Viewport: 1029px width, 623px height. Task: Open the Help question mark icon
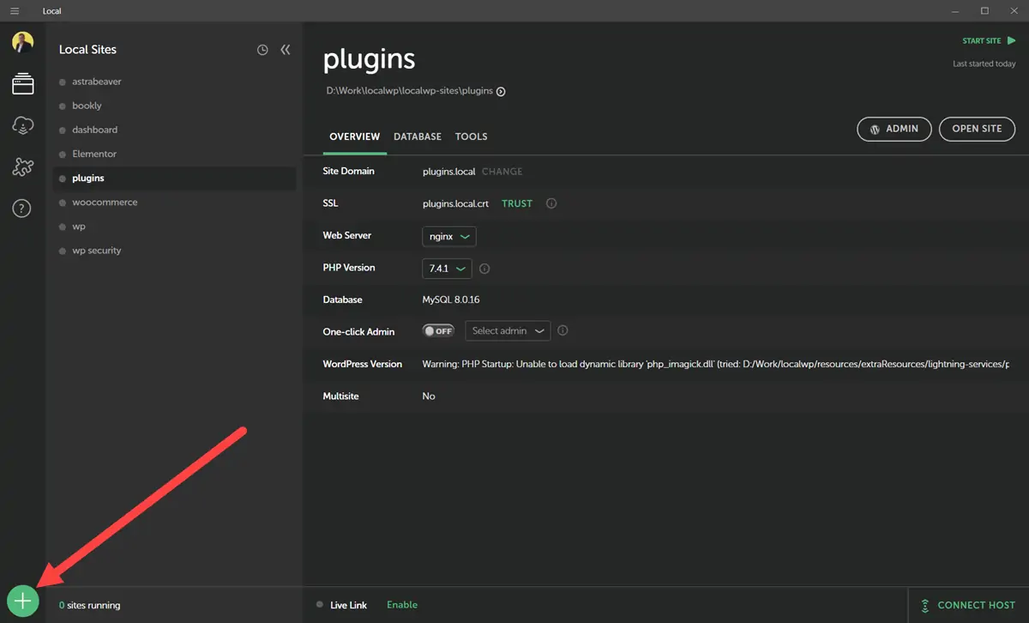pos(22,209)
